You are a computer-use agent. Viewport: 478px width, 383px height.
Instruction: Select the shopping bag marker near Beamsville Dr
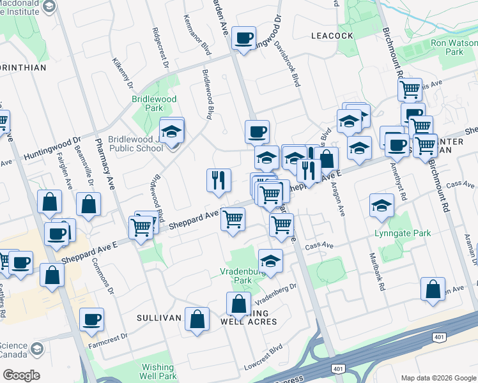(88, 206)
